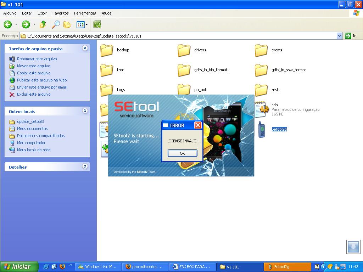Open the Forward button history dropdown arrow
Image resolution: width=363 pixels, height=272 pixels.
pos(34,24)
